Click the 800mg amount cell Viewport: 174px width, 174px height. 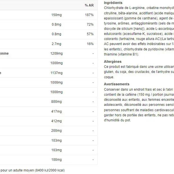point(57,102)
